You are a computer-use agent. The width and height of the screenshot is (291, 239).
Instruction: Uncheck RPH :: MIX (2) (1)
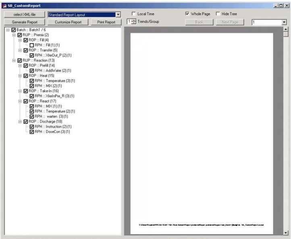(x=32, y=86)
